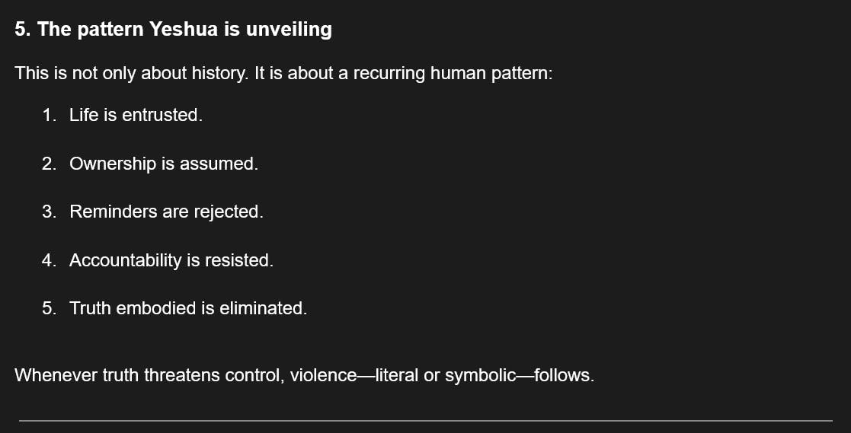Viewport: 851px width, 433px height.
Task: Click the word "follows." ending the final sentence
Action: (564, 375)
